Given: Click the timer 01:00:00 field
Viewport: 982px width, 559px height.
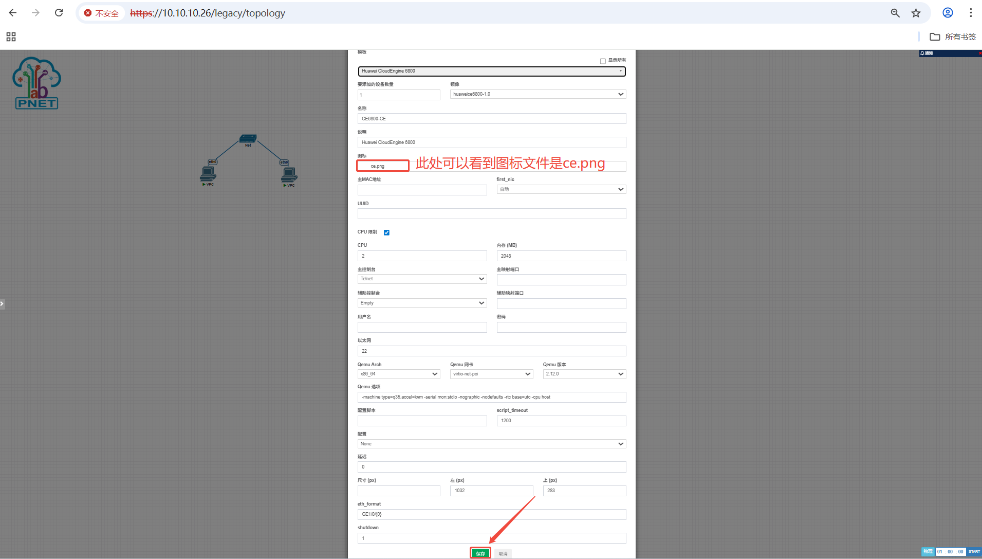Looking at the screenshot, I should [x=950, y=552].
